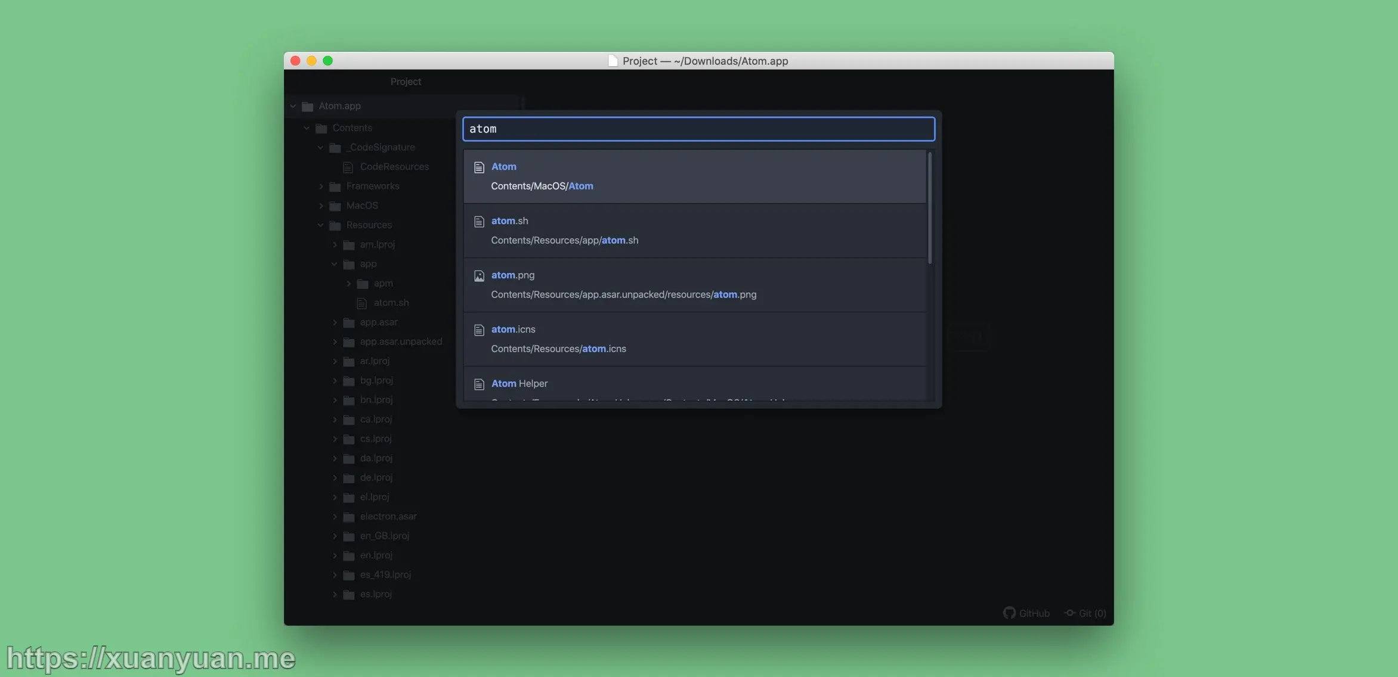Expand the Frameworks folder chevron

point(321,187)
